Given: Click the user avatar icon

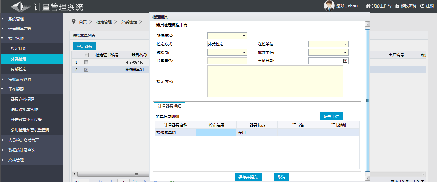Looking at the screenshot, I should point(329,6).
